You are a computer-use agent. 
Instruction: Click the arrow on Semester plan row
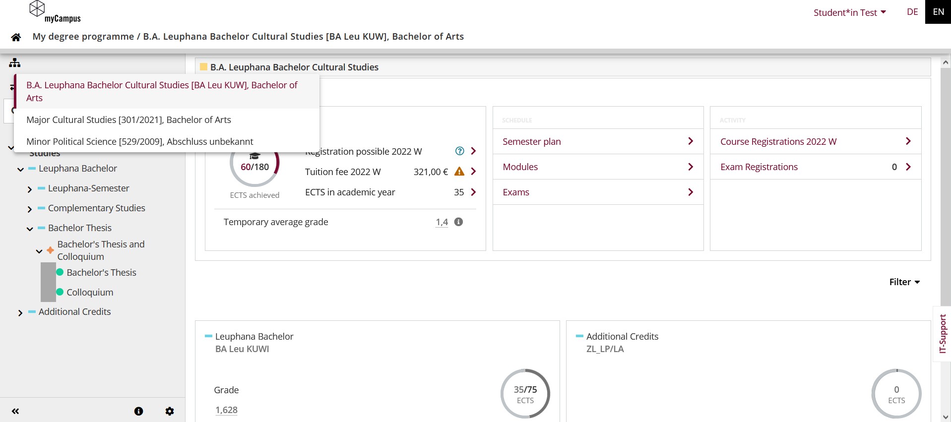pos(691,141)
